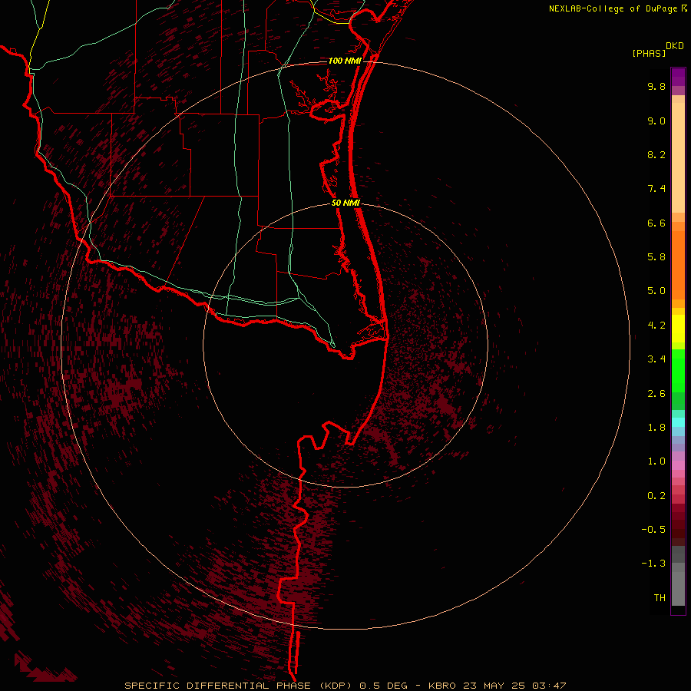Click the yellow swatch near 4.2

coord(678,329)
